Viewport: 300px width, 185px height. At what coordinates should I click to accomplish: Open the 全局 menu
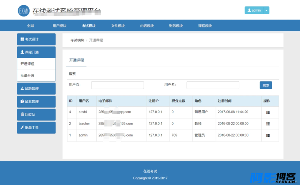[x=30, y=26]
